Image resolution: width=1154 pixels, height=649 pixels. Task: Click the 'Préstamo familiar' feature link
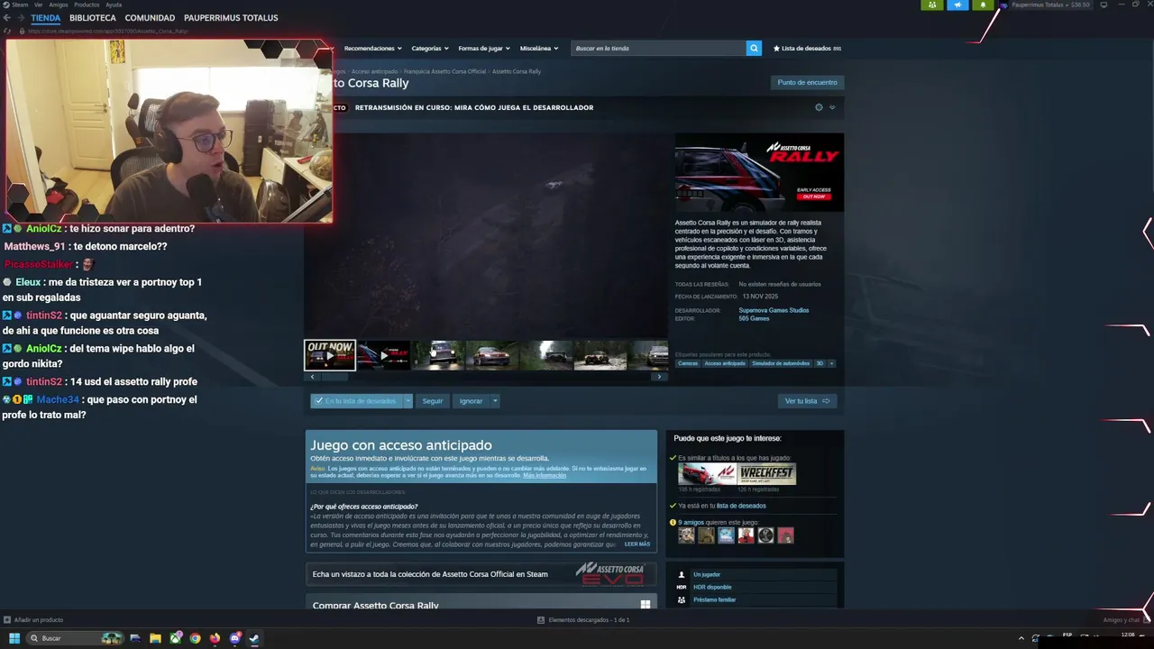click(714, 599)
